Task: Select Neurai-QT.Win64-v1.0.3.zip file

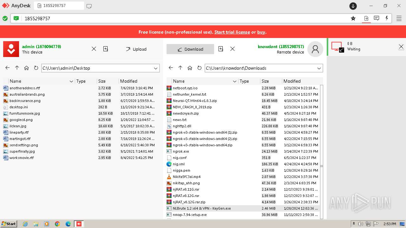Action: pos(243,101)
